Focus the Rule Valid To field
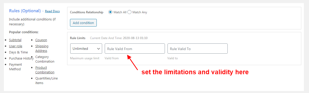Screen dimensions: 309x93 pos(198,49)
